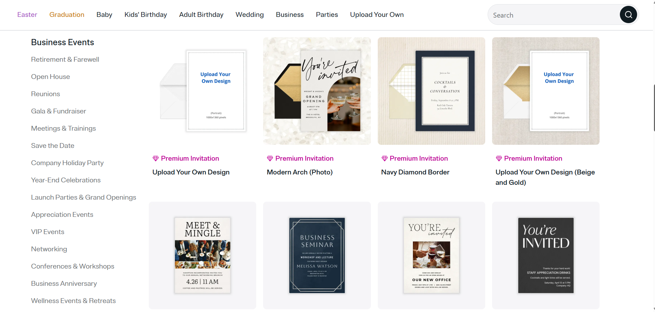Open Launch Parties & Grand Openings link

(84, 197)
